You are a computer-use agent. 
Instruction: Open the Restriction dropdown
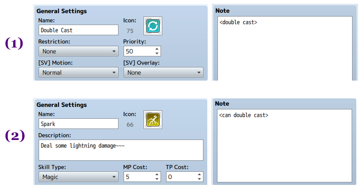coord(79,51)
